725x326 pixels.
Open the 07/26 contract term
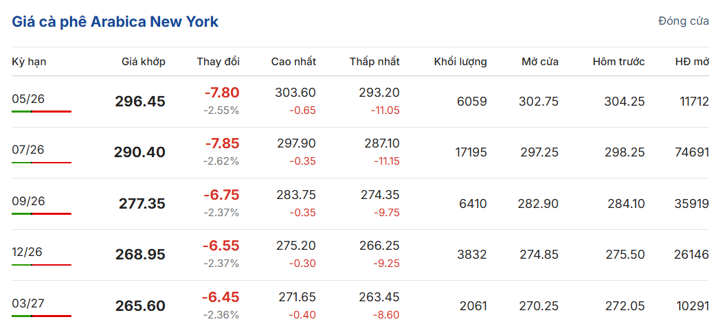point(28,150)
